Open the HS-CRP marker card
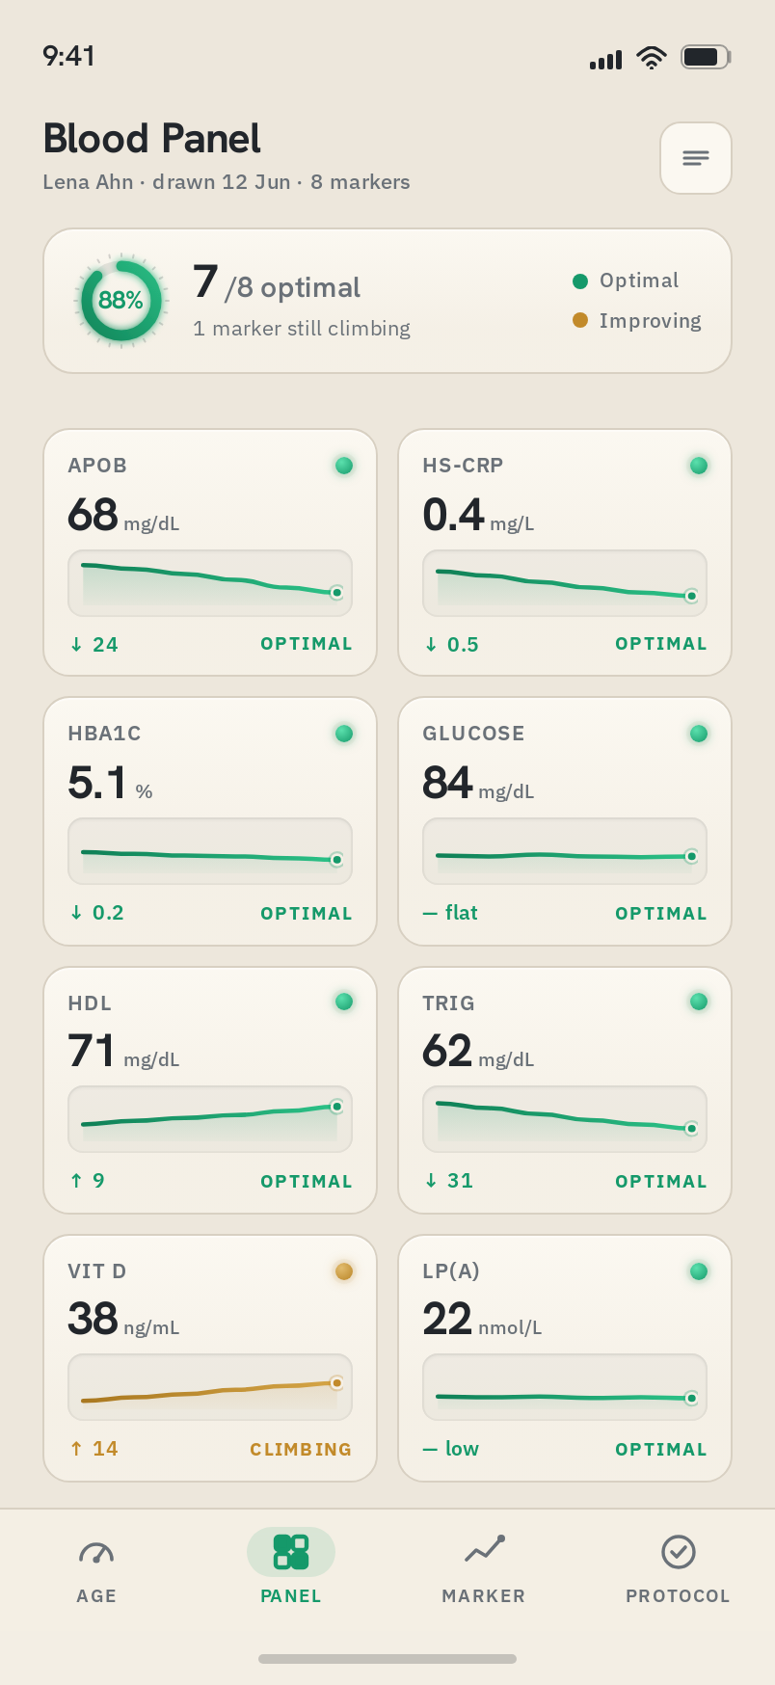Screen dimensions: 775x1685 565,552
